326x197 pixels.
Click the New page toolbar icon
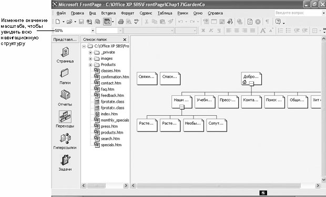tap(58, 21)
